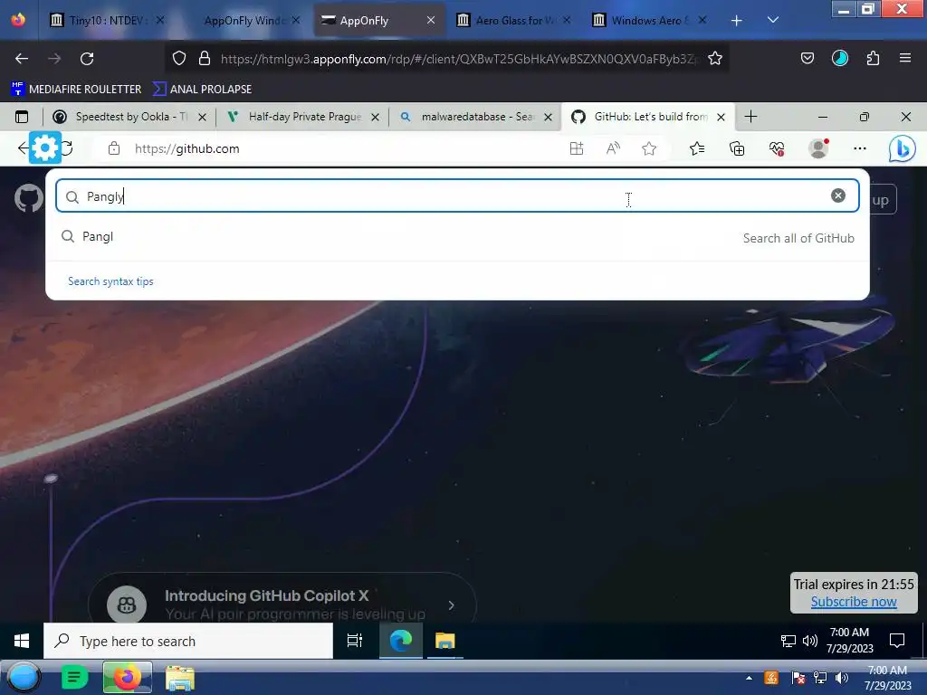This screenshot has height=695, width=927.
Task: Click the GitHub Octocat logo
Action: point(28,198)
